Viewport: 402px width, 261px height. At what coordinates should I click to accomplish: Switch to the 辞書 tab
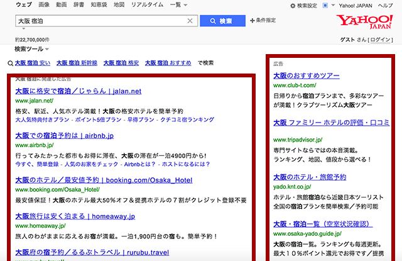79,4
